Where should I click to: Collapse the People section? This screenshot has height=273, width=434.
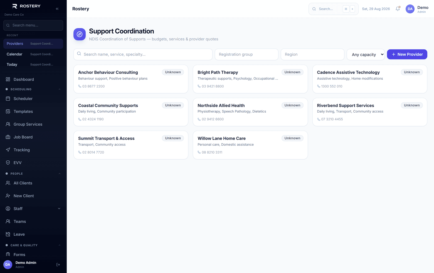pos(60,174)
